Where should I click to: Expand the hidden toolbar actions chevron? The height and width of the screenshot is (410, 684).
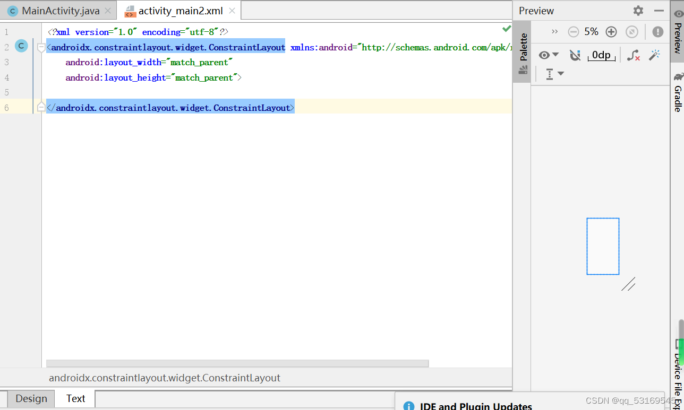[554, 31]
